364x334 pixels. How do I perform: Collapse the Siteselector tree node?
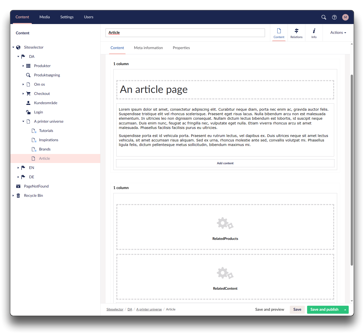(13, 47)
